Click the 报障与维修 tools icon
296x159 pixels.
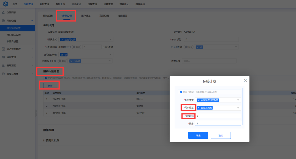3,74
